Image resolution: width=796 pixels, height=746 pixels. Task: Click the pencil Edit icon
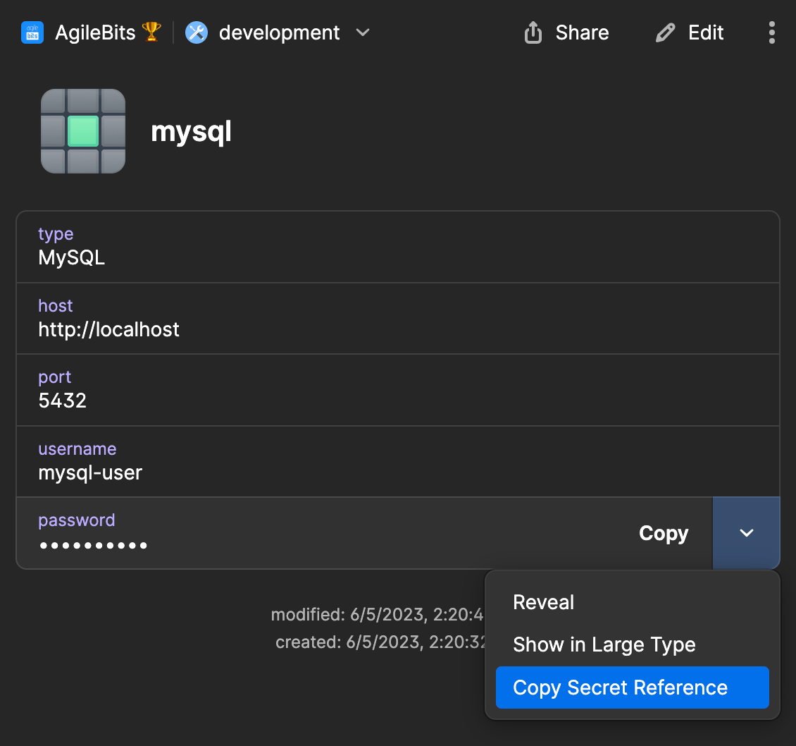[x=664, y=32]
